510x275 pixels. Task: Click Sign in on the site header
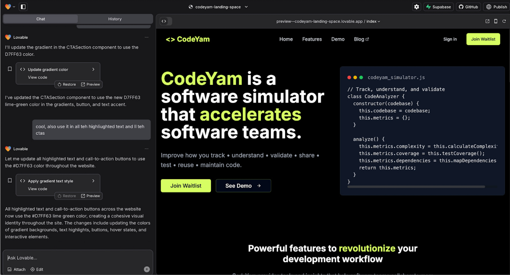pyautogui.click(x=450, y=39)
